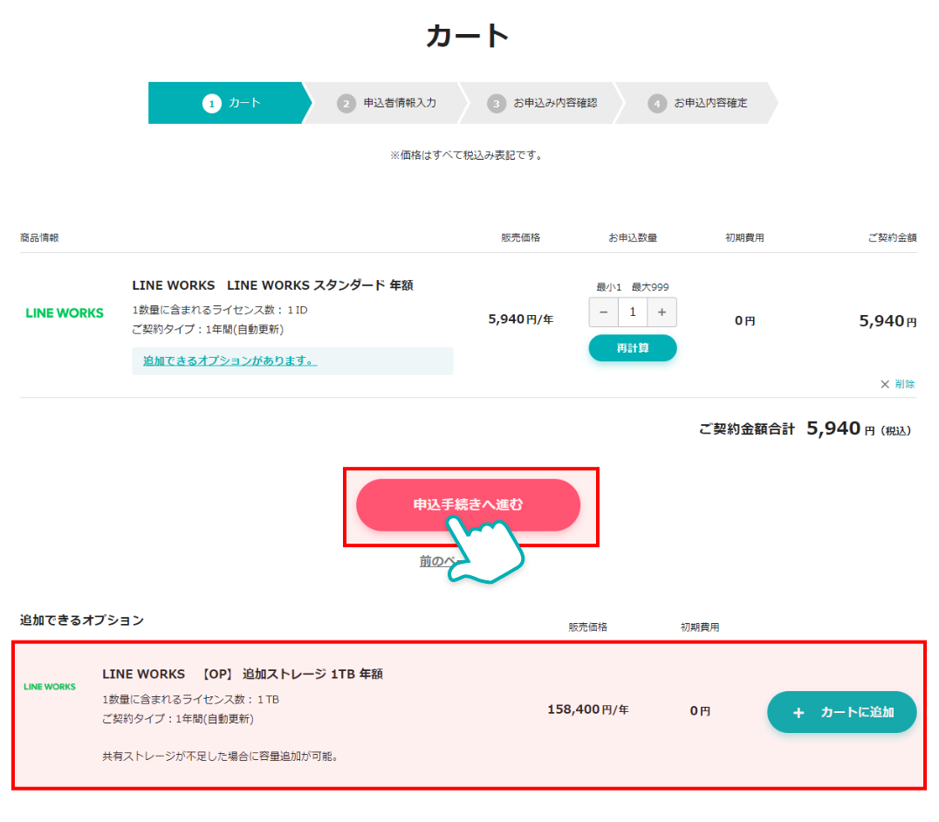The height and width of the screenshot is (822, 939).
Task: Open the 追加できるオプションがあります link
Action: tap(230, 360)
